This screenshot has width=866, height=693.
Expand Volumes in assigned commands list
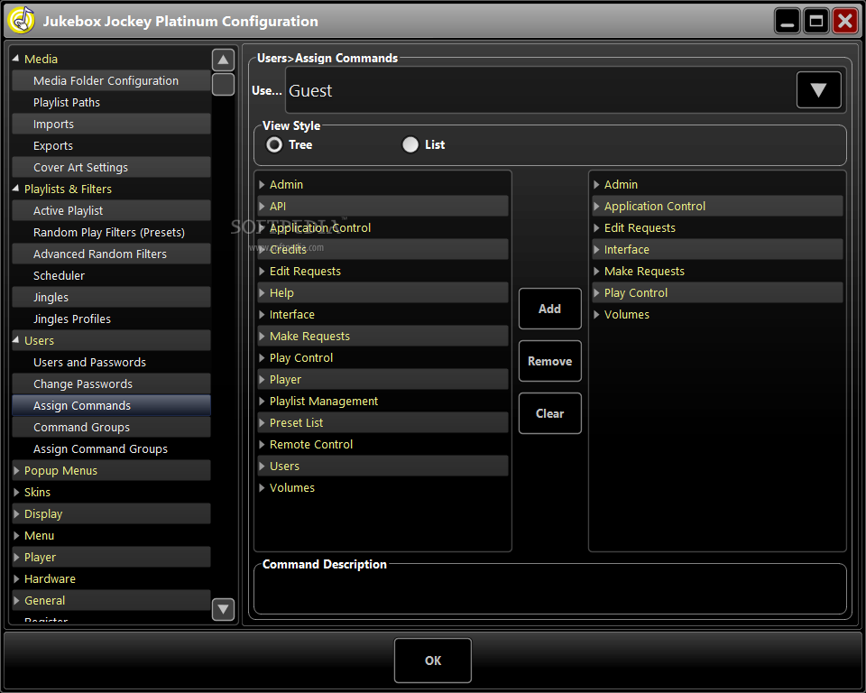[596, 314]
